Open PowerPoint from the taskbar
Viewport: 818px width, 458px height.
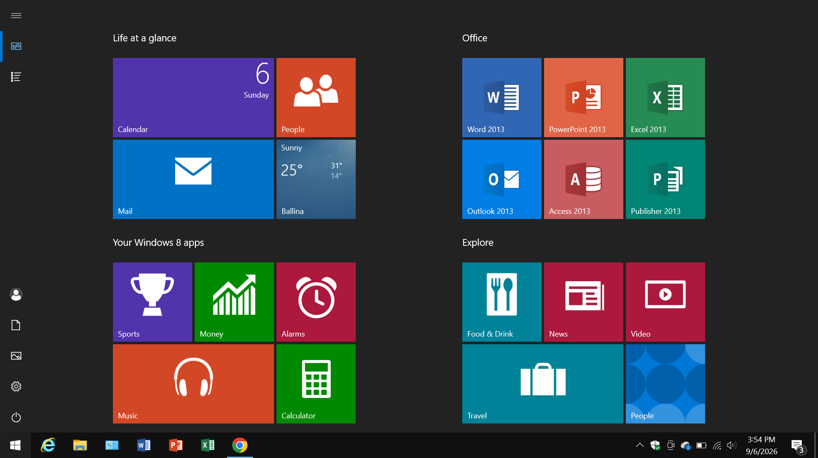pos(176,445)
